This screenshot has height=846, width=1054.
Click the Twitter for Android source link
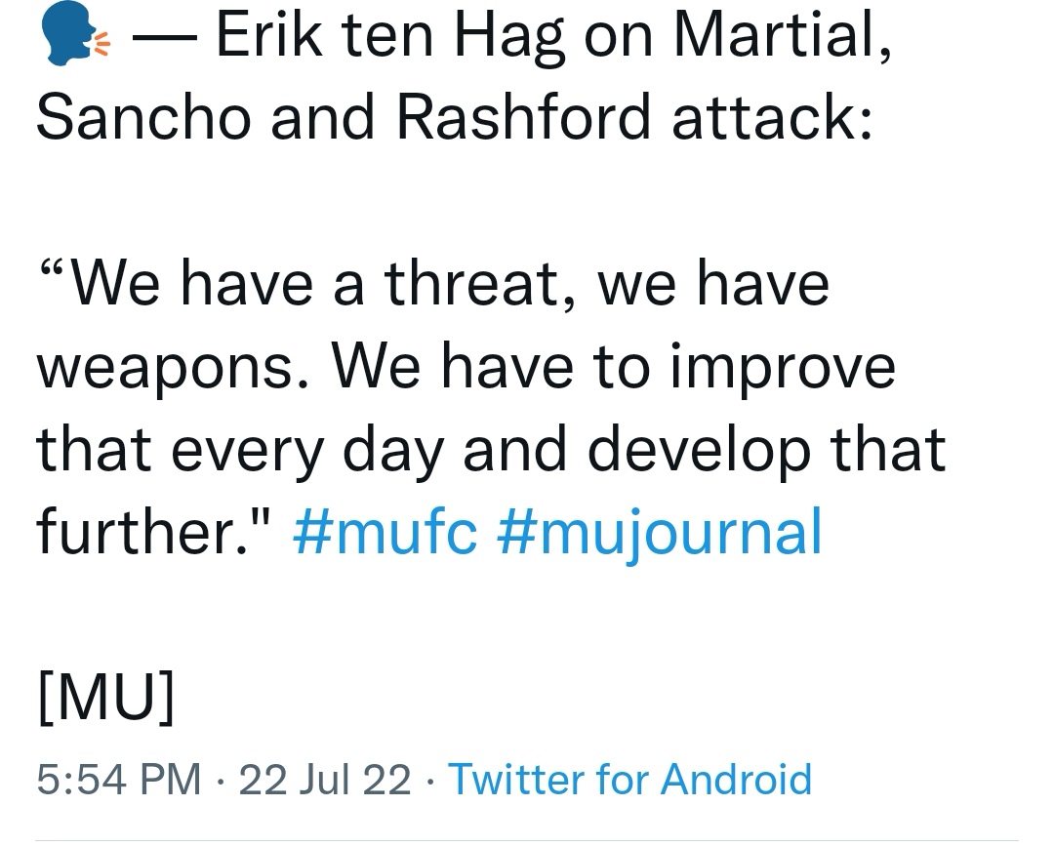(629, 780)
